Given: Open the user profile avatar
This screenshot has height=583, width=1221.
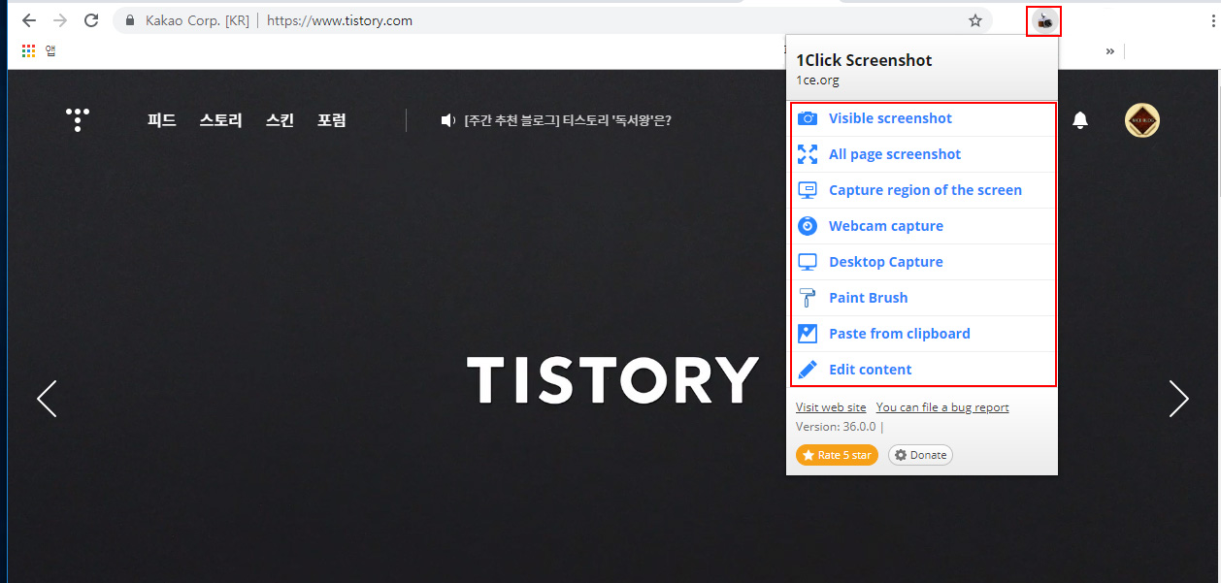Looking at the screenshot, I should click(x=1142, y=120).
